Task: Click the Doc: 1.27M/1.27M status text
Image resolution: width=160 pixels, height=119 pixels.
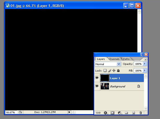Action: click(45, 112)
